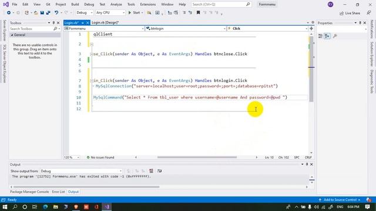
Task: Pin the Toolbox panel
Action: (53, 23)
